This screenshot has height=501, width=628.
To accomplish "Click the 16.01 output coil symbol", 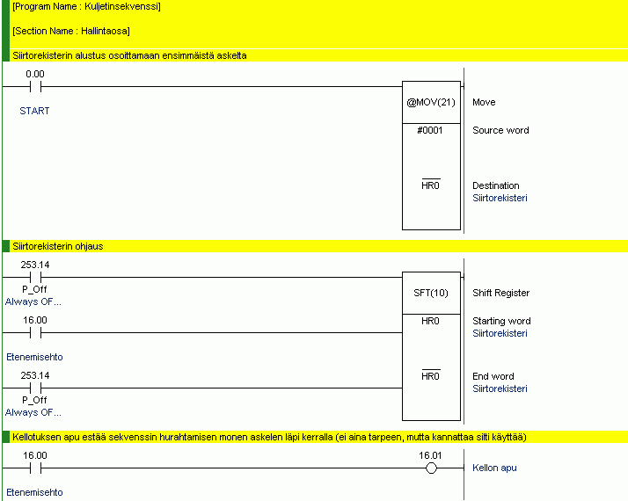I will click(x=431, y=468).
